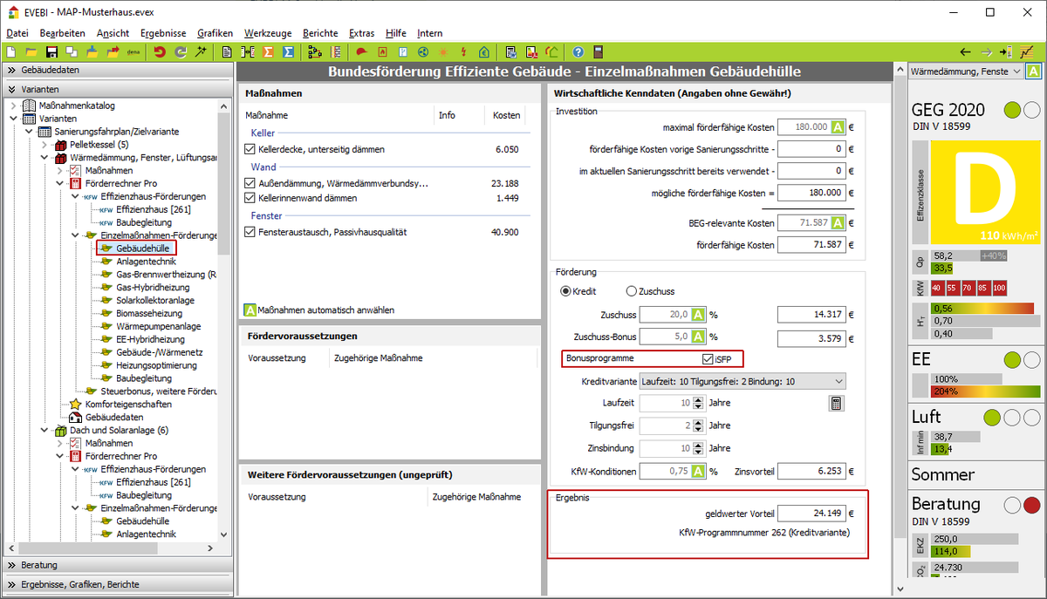Click the förderfähige Kosten field showing 71.587
This screenshot has width=1047, height=599.
812,245
